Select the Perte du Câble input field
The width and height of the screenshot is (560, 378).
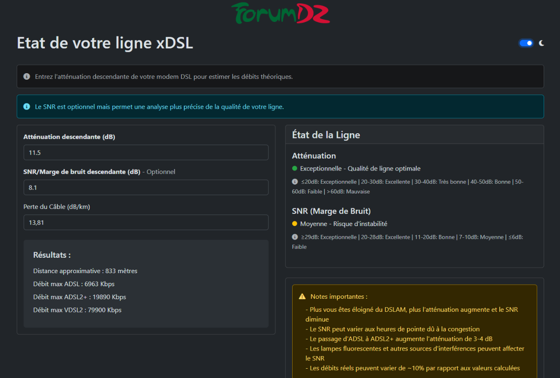coord(146,222)
